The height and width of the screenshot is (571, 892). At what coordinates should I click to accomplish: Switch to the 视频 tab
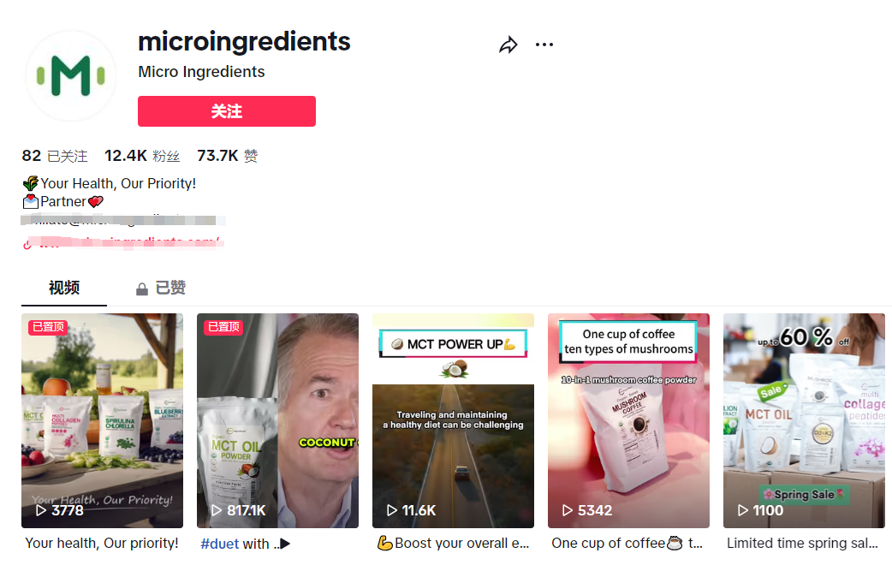coord(64,288)
